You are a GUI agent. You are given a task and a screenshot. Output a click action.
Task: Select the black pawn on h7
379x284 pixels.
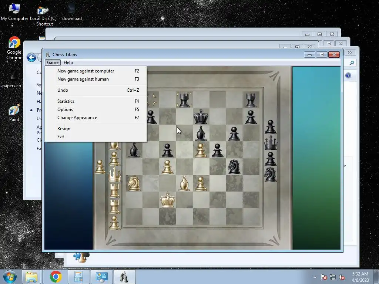(x=251, y=117)
